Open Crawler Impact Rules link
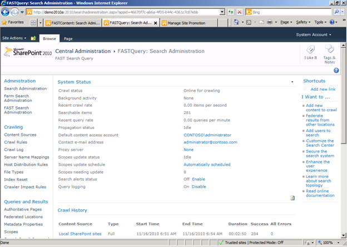The width and height of the screenshot is (347, 247). click(x=25, y=187)
